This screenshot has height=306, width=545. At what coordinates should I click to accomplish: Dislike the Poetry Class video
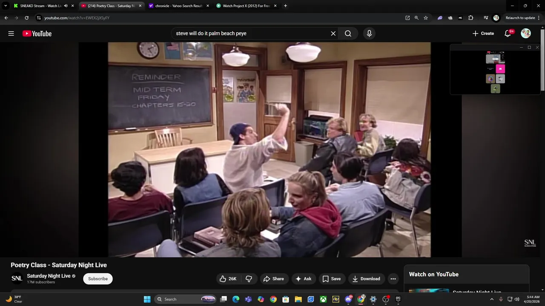pyautogui.click(x=249, y=279)
